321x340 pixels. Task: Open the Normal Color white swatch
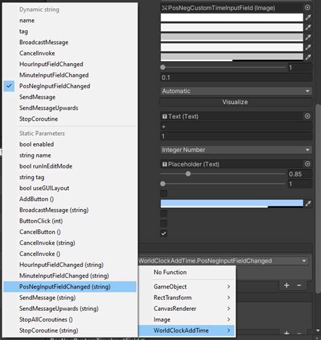point(232,18)
